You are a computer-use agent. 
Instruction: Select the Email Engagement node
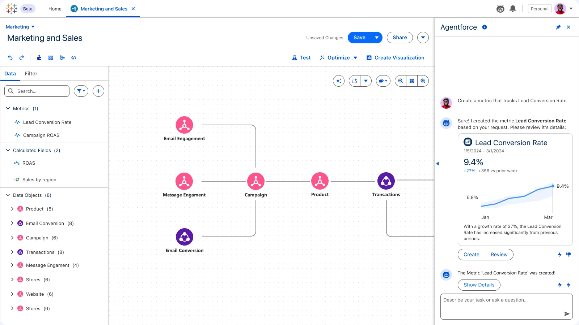185,125
